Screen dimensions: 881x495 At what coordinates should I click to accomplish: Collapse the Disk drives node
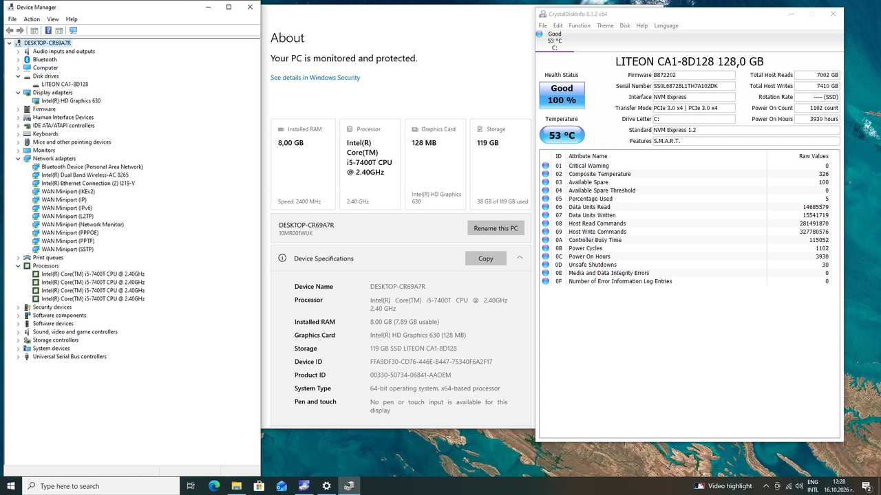[x=18, y=76]
